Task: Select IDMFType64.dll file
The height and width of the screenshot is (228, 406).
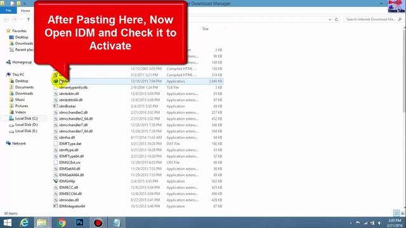Action: [x=71, y=156]
